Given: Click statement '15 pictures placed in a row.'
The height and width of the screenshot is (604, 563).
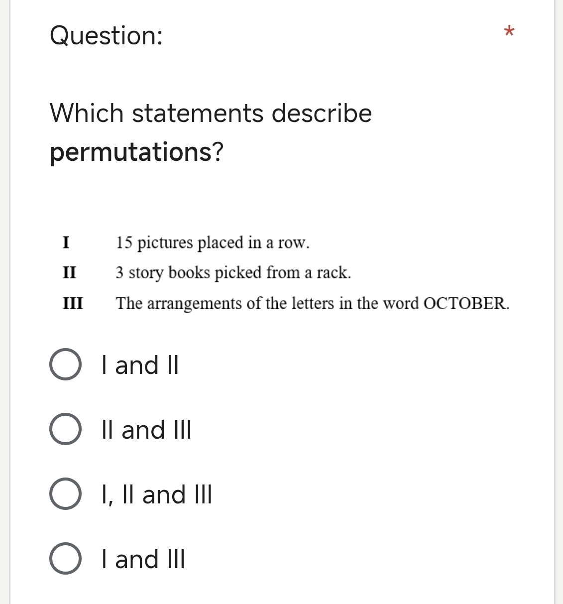Looking at the screenshot, I should coord(213,243).
